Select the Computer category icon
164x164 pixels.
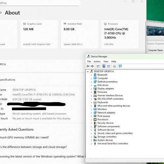point(95,78)
